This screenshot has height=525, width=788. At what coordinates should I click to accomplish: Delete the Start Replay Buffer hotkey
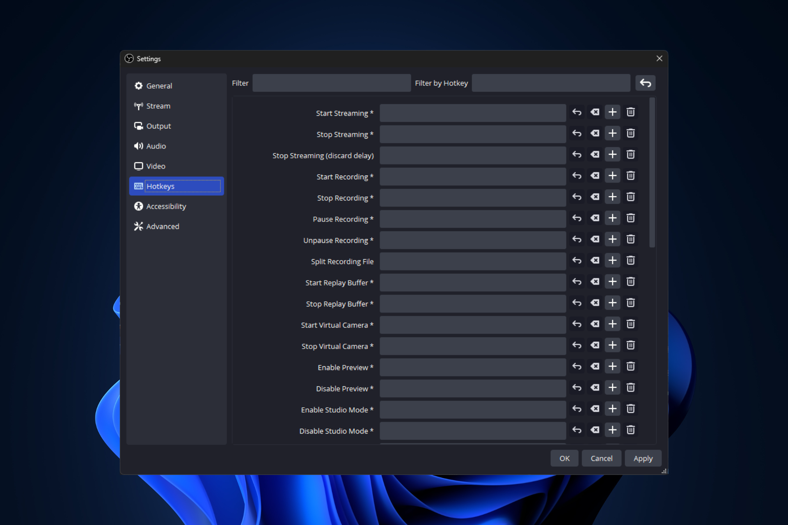630,282
